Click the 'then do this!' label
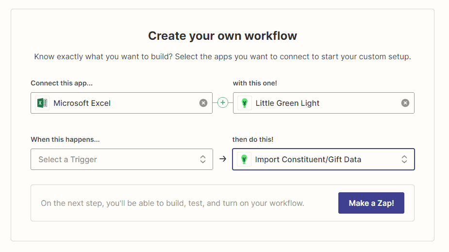 253,139
